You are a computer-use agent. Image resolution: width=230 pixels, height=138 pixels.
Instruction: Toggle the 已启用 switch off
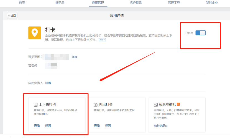point(200,33)
